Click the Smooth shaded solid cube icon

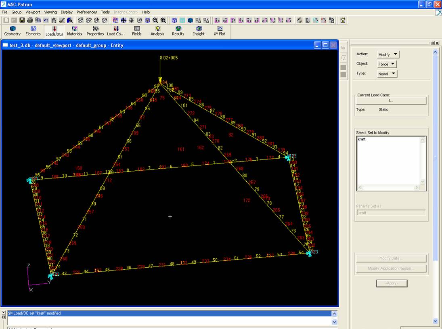(x=190, y=20)
